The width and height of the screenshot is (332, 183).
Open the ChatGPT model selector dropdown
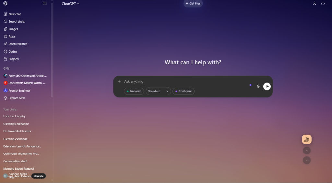[70, 4]
